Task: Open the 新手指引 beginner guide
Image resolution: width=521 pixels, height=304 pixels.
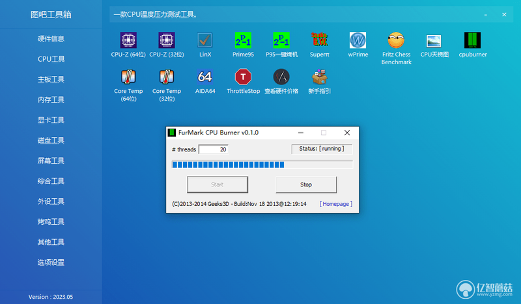Action: coord(320,82)
